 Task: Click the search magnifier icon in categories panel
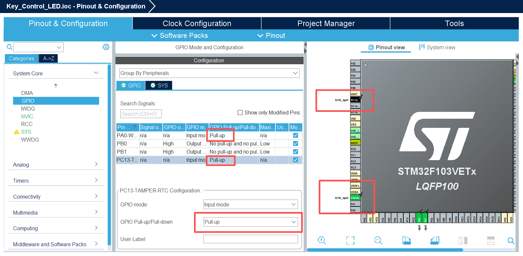coord(9,47)
